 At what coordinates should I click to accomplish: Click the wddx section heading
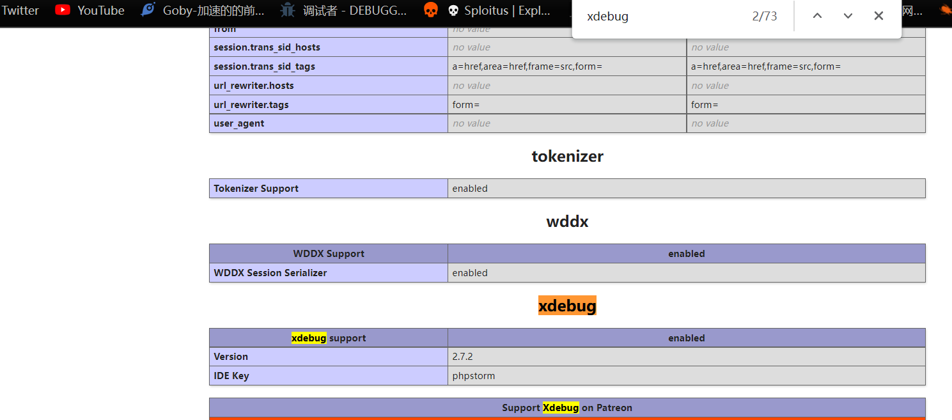(x=567, y=221)
